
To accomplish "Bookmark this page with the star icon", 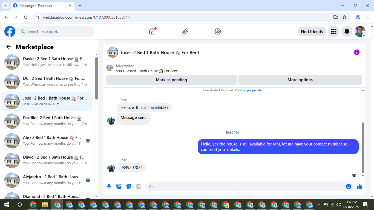I will point(344,17).
